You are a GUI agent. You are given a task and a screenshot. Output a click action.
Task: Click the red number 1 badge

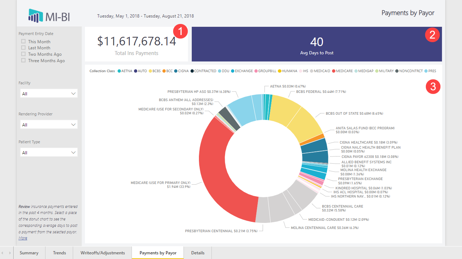(x=181, y=31)
